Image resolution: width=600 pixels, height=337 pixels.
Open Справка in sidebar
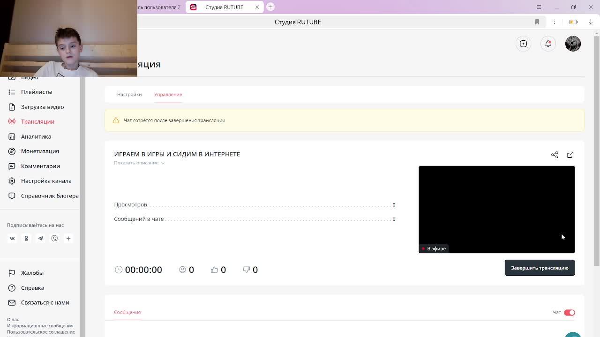click(x=32, y=288)
